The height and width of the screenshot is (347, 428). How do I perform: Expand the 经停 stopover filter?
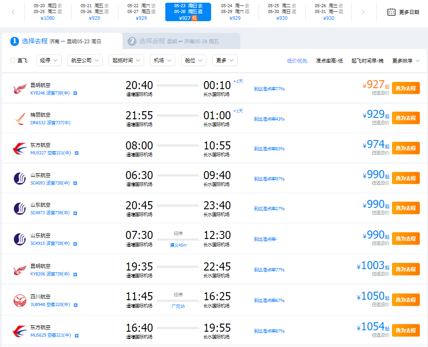pos(49,60)
